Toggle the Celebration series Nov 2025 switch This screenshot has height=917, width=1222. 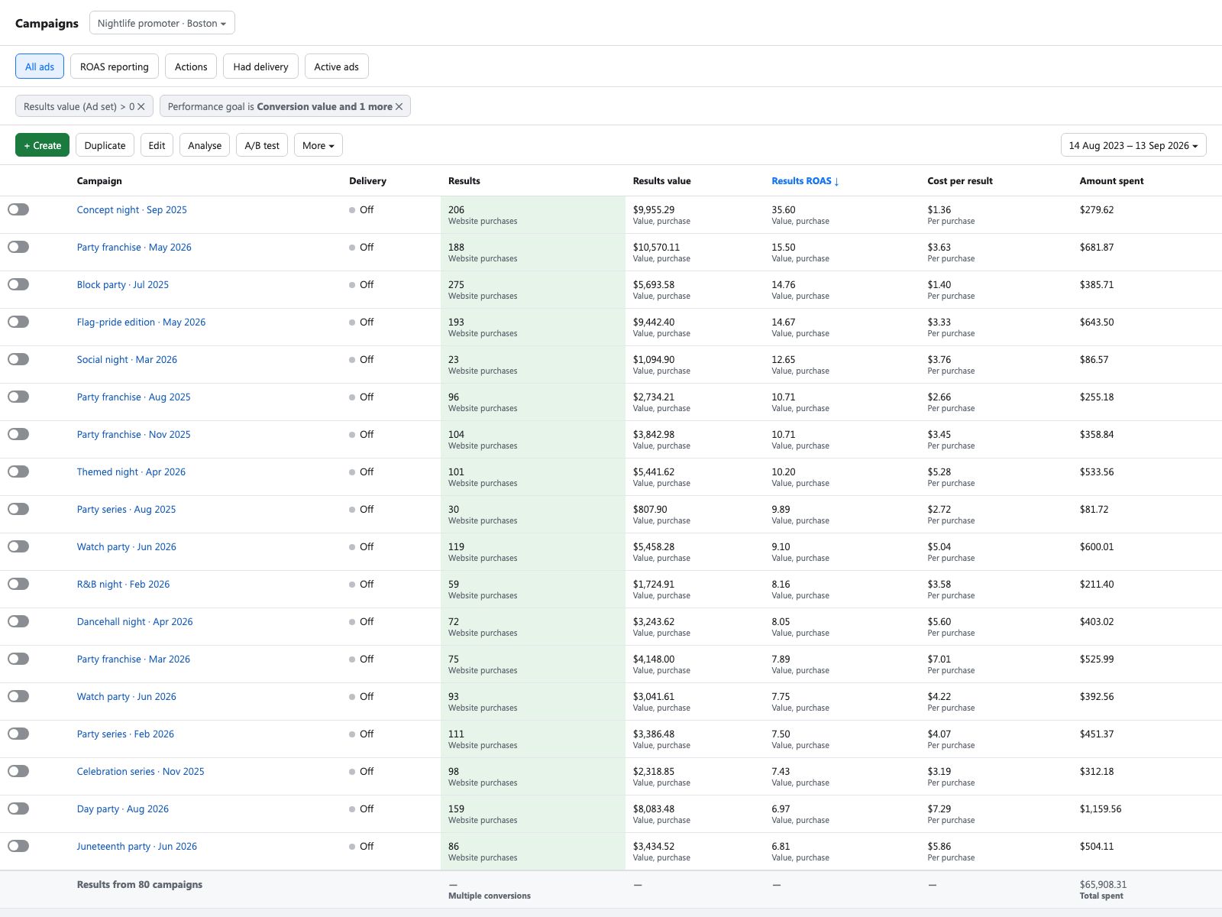click(18, 771)
